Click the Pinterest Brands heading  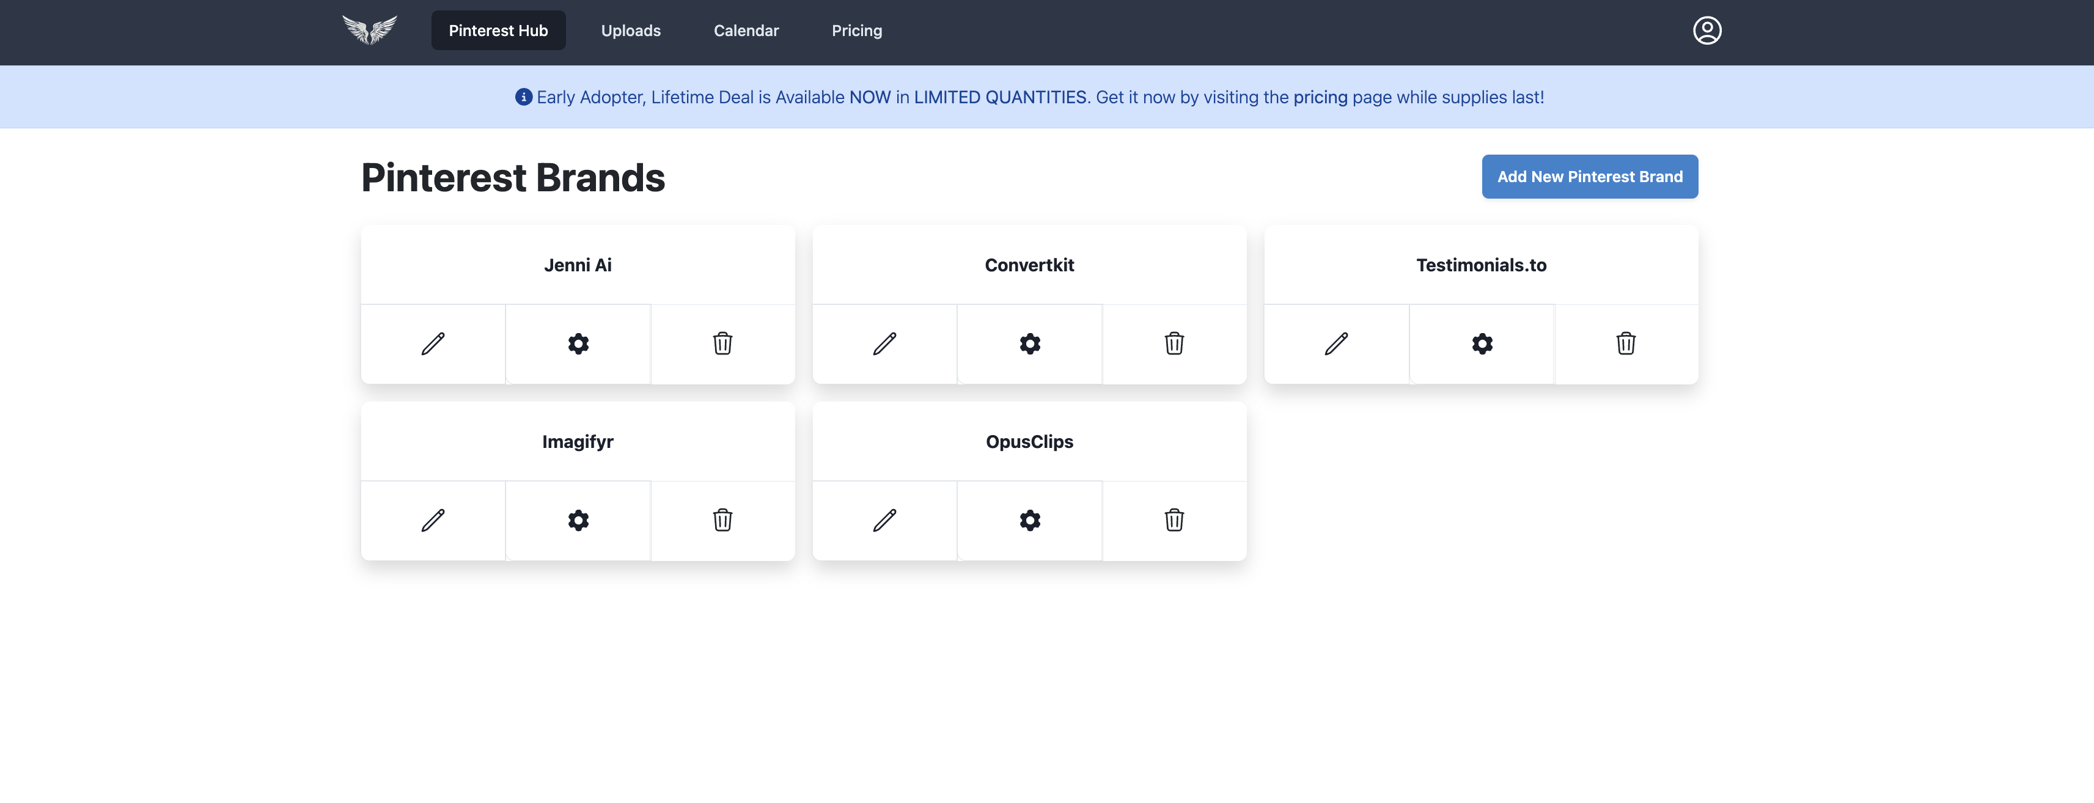point(513,177)
